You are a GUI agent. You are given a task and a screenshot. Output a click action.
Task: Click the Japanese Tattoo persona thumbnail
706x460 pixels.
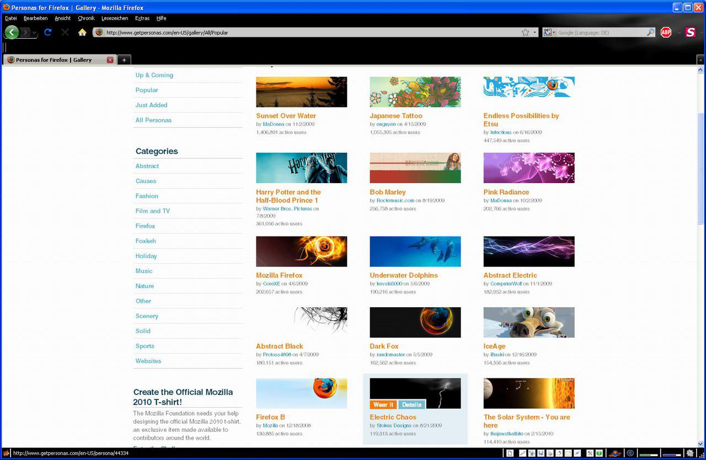(x=415, y=92)
